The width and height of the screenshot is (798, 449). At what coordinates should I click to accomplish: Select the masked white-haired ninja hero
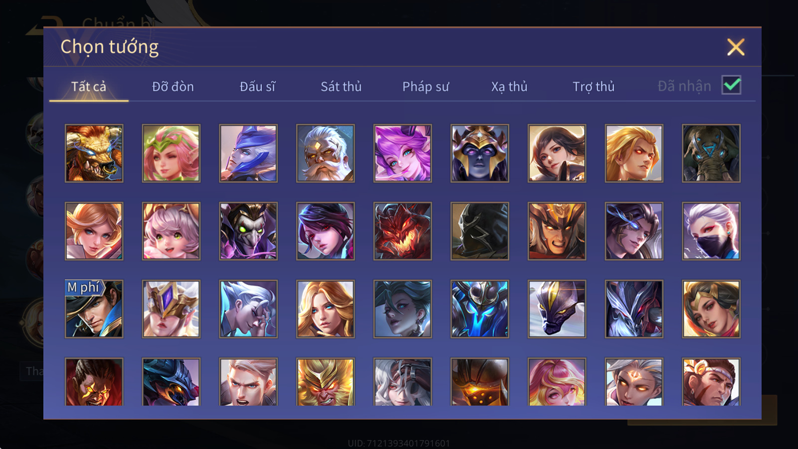pyautogui.click(x=711, y=231)
